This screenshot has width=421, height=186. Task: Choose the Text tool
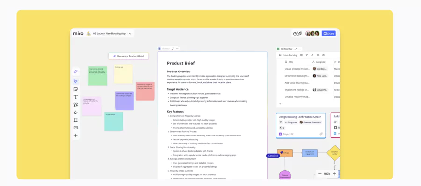click(x=76, y=97)
